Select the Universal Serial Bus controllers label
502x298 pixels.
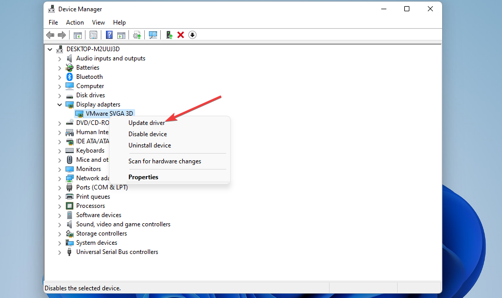(117, 252)
